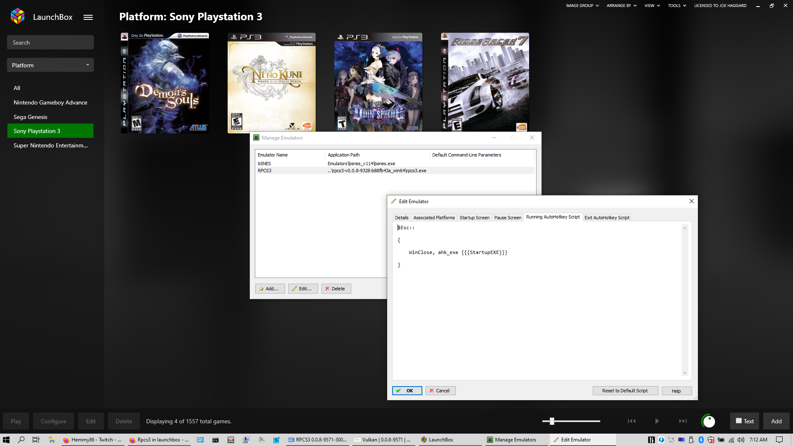Switch to Startup Screen tab
Viewport: 793px width, 446px height.
[474, 218]
